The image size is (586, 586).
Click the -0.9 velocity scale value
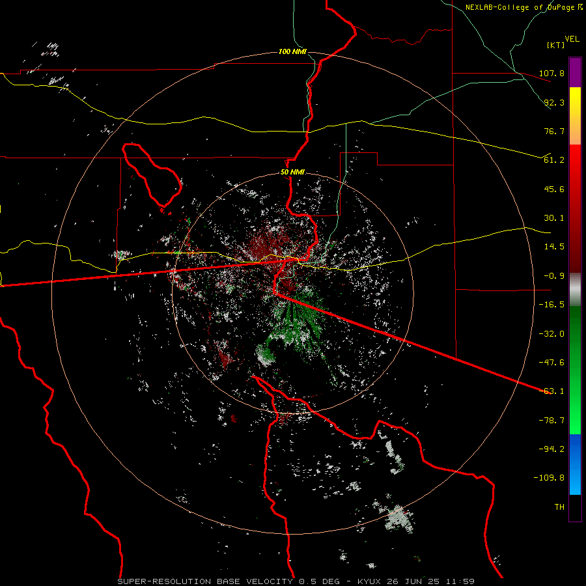(x=554, y=276)
